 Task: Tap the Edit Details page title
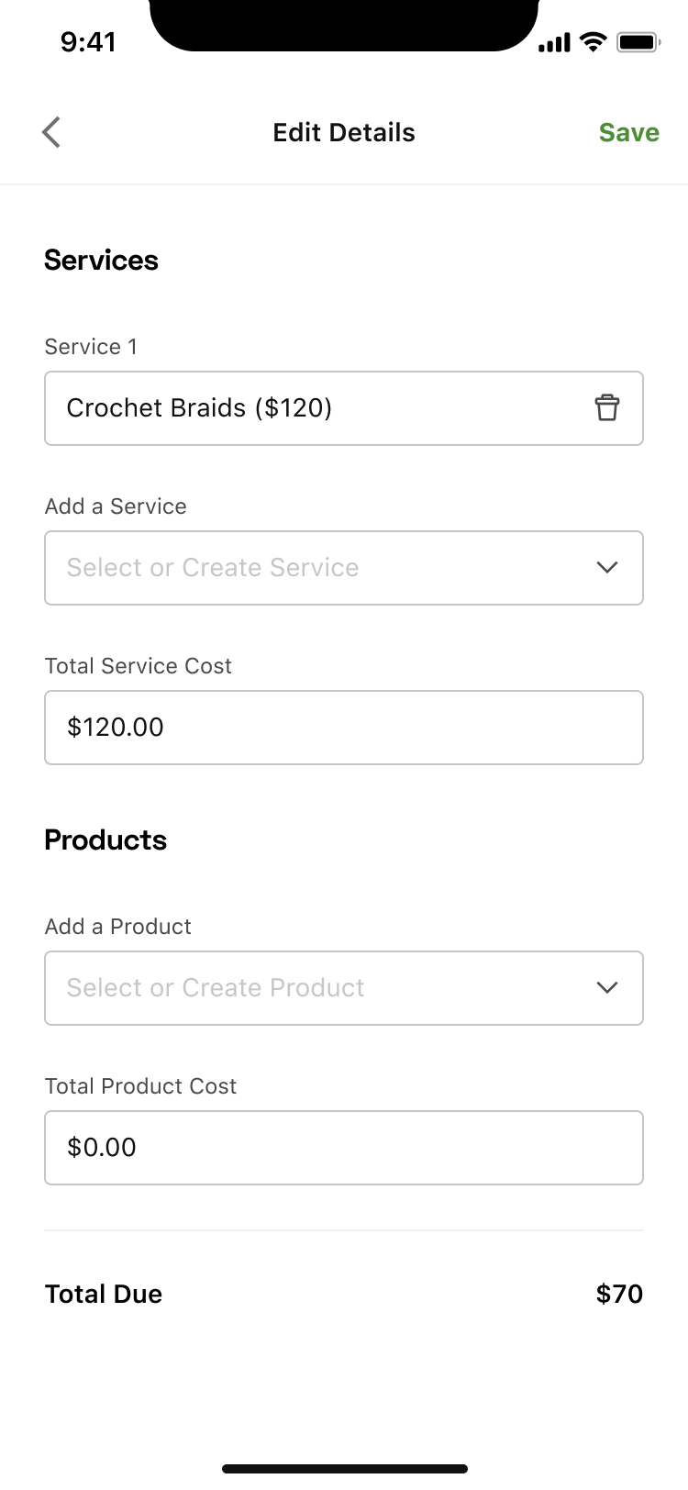point(344,132)
